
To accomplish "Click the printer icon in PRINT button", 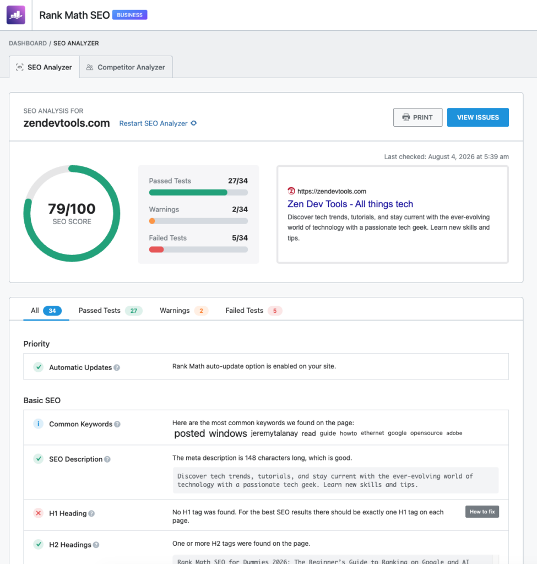I will [x=406, y=117].
